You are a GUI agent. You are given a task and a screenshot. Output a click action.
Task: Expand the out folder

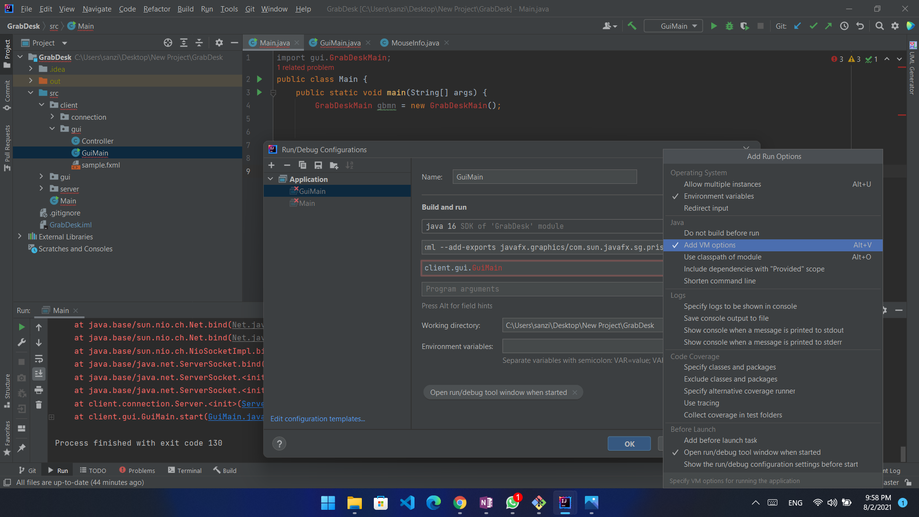[31, 81]
